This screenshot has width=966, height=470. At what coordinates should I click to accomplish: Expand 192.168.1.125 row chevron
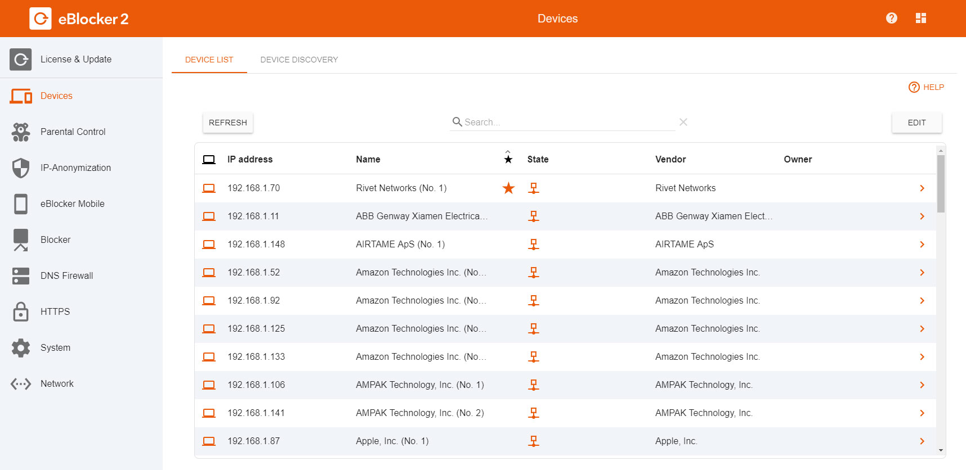click(922, 329)
